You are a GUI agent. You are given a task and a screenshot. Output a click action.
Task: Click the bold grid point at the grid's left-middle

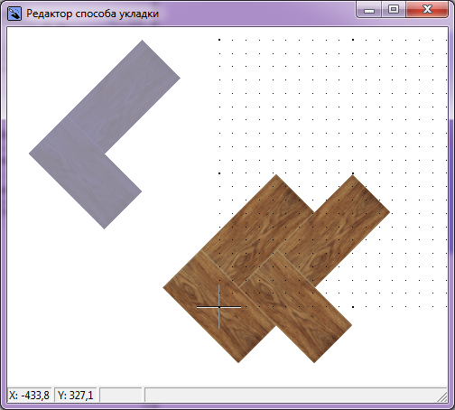coord(219,173)
